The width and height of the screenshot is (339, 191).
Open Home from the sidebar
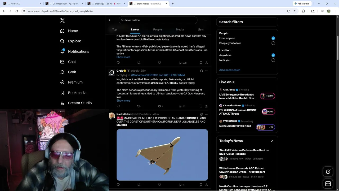tap(69, 31)
